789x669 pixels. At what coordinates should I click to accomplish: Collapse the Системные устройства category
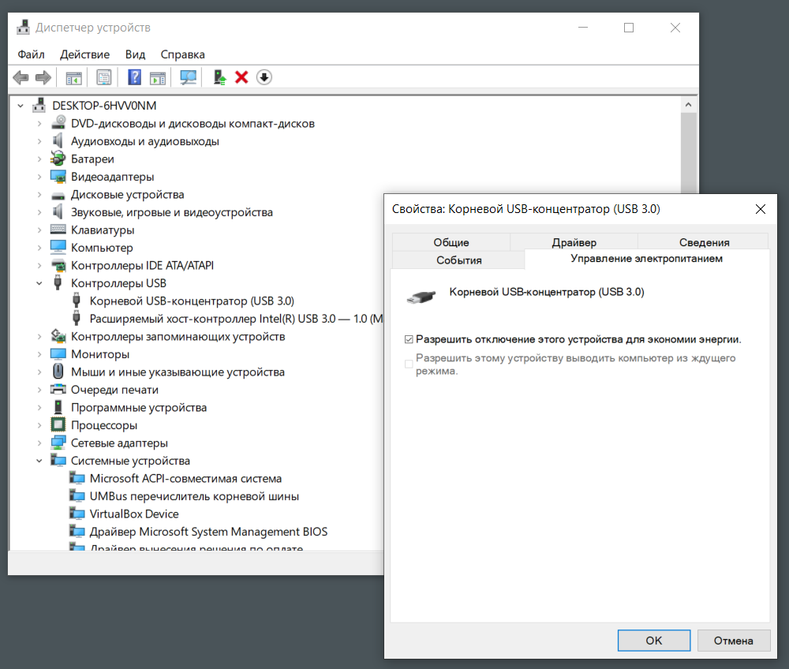point(39,461)
